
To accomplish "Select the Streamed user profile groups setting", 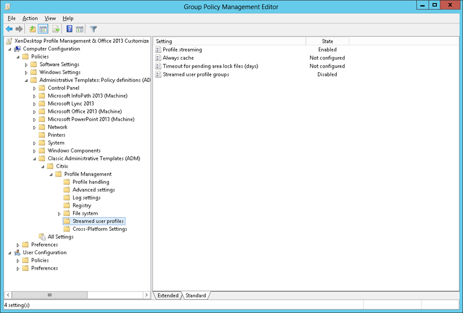I will [x=195, y=75].
